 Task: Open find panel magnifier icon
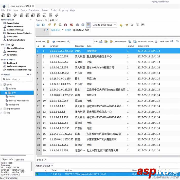(x=132, y=25)
